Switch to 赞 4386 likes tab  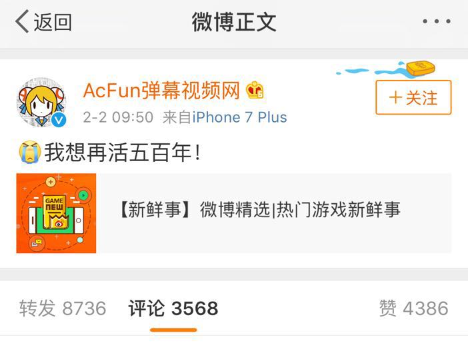414,308
